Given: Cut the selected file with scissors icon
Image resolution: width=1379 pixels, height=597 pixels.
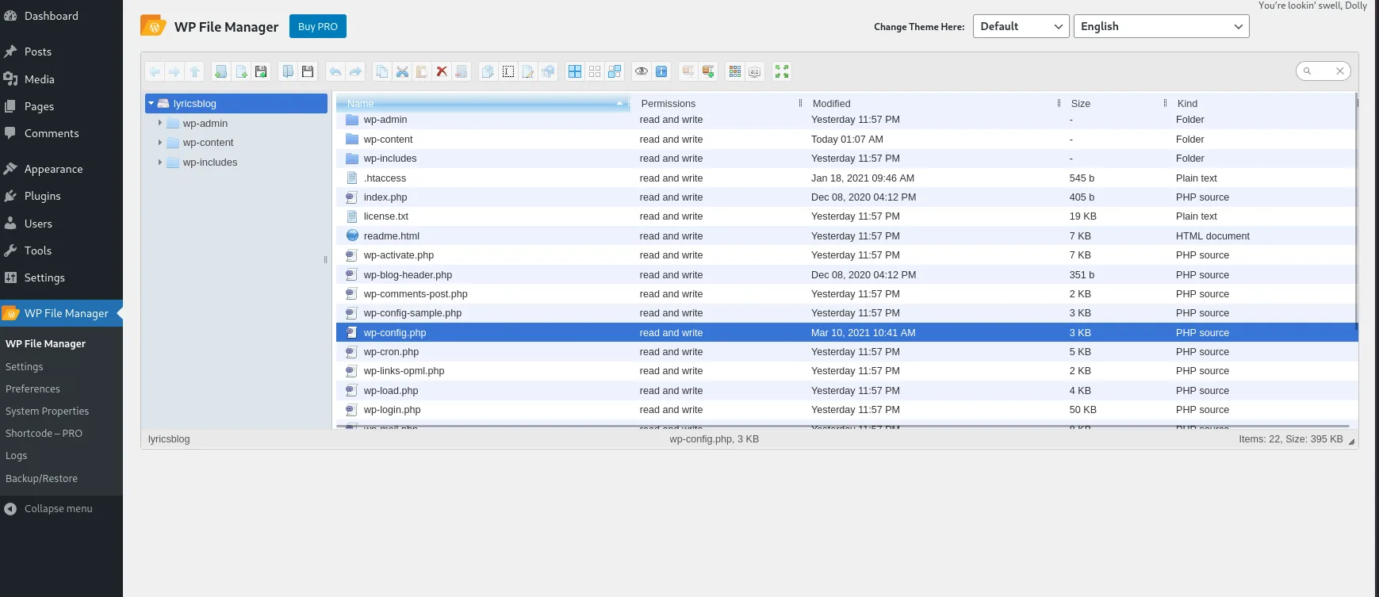Looking at the screenshot, I should pos(402,71).
